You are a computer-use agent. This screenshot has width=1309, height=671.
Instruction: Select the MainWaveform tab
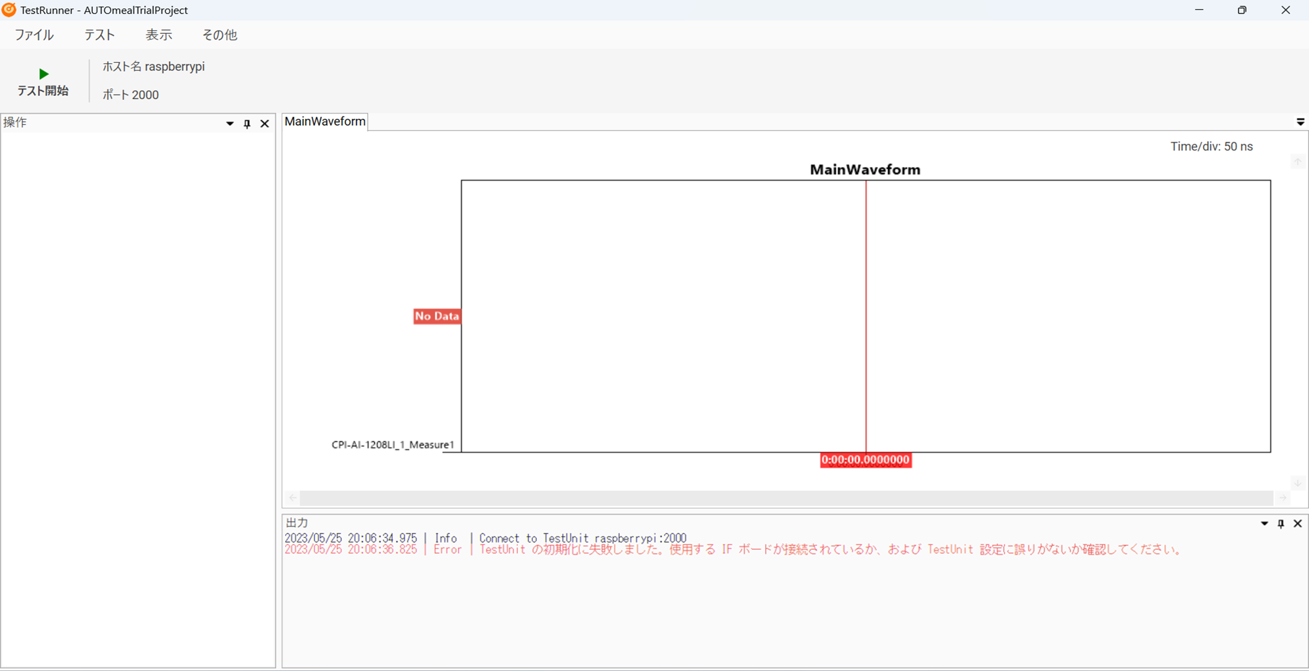325,122
